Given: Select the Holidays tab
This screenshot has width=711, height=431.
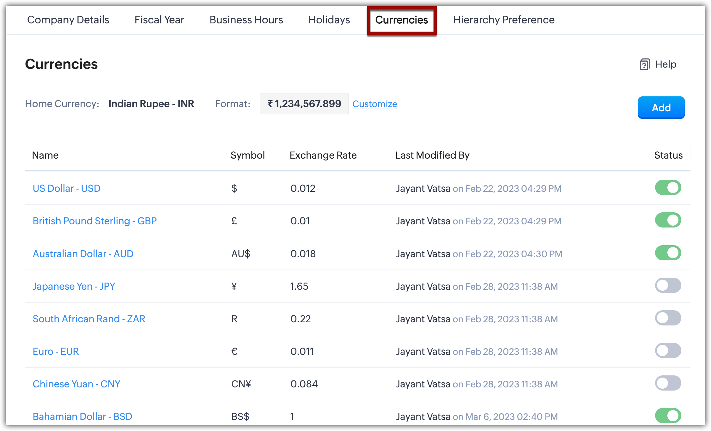Looking at the screenshot, I should point(329,20).
